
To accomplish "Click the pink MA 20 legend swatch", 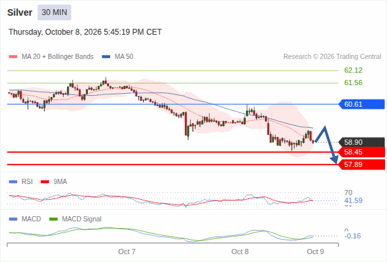I will [13, 57].
